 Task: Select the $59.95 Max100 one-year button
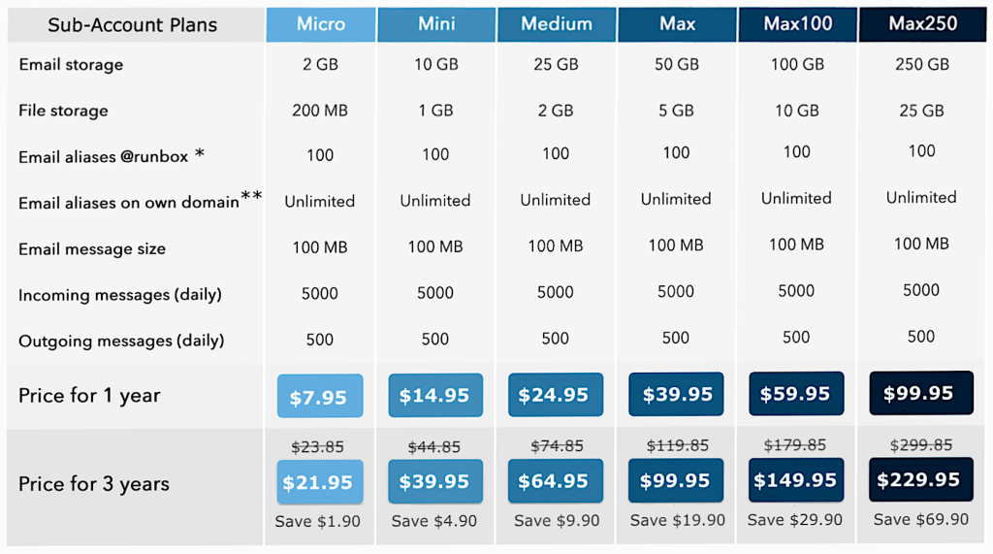tap(796, 393)
